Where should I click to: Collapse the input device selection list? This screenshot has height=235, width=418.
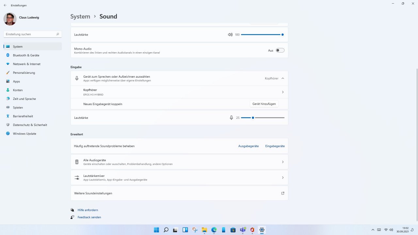coord(283,78)
